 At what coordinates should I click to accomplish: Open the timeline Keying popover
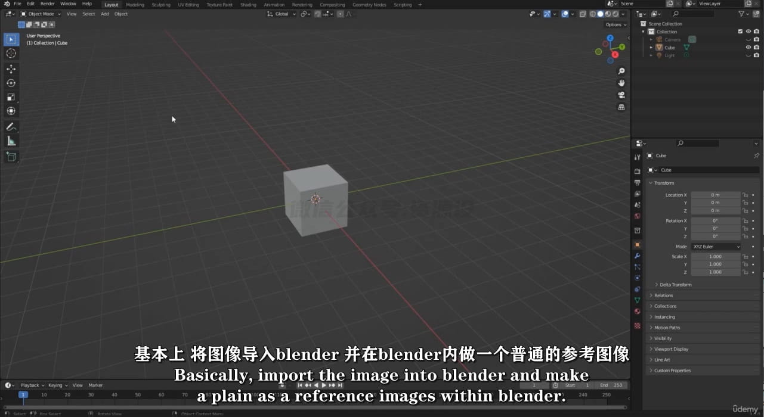(58, 385)
